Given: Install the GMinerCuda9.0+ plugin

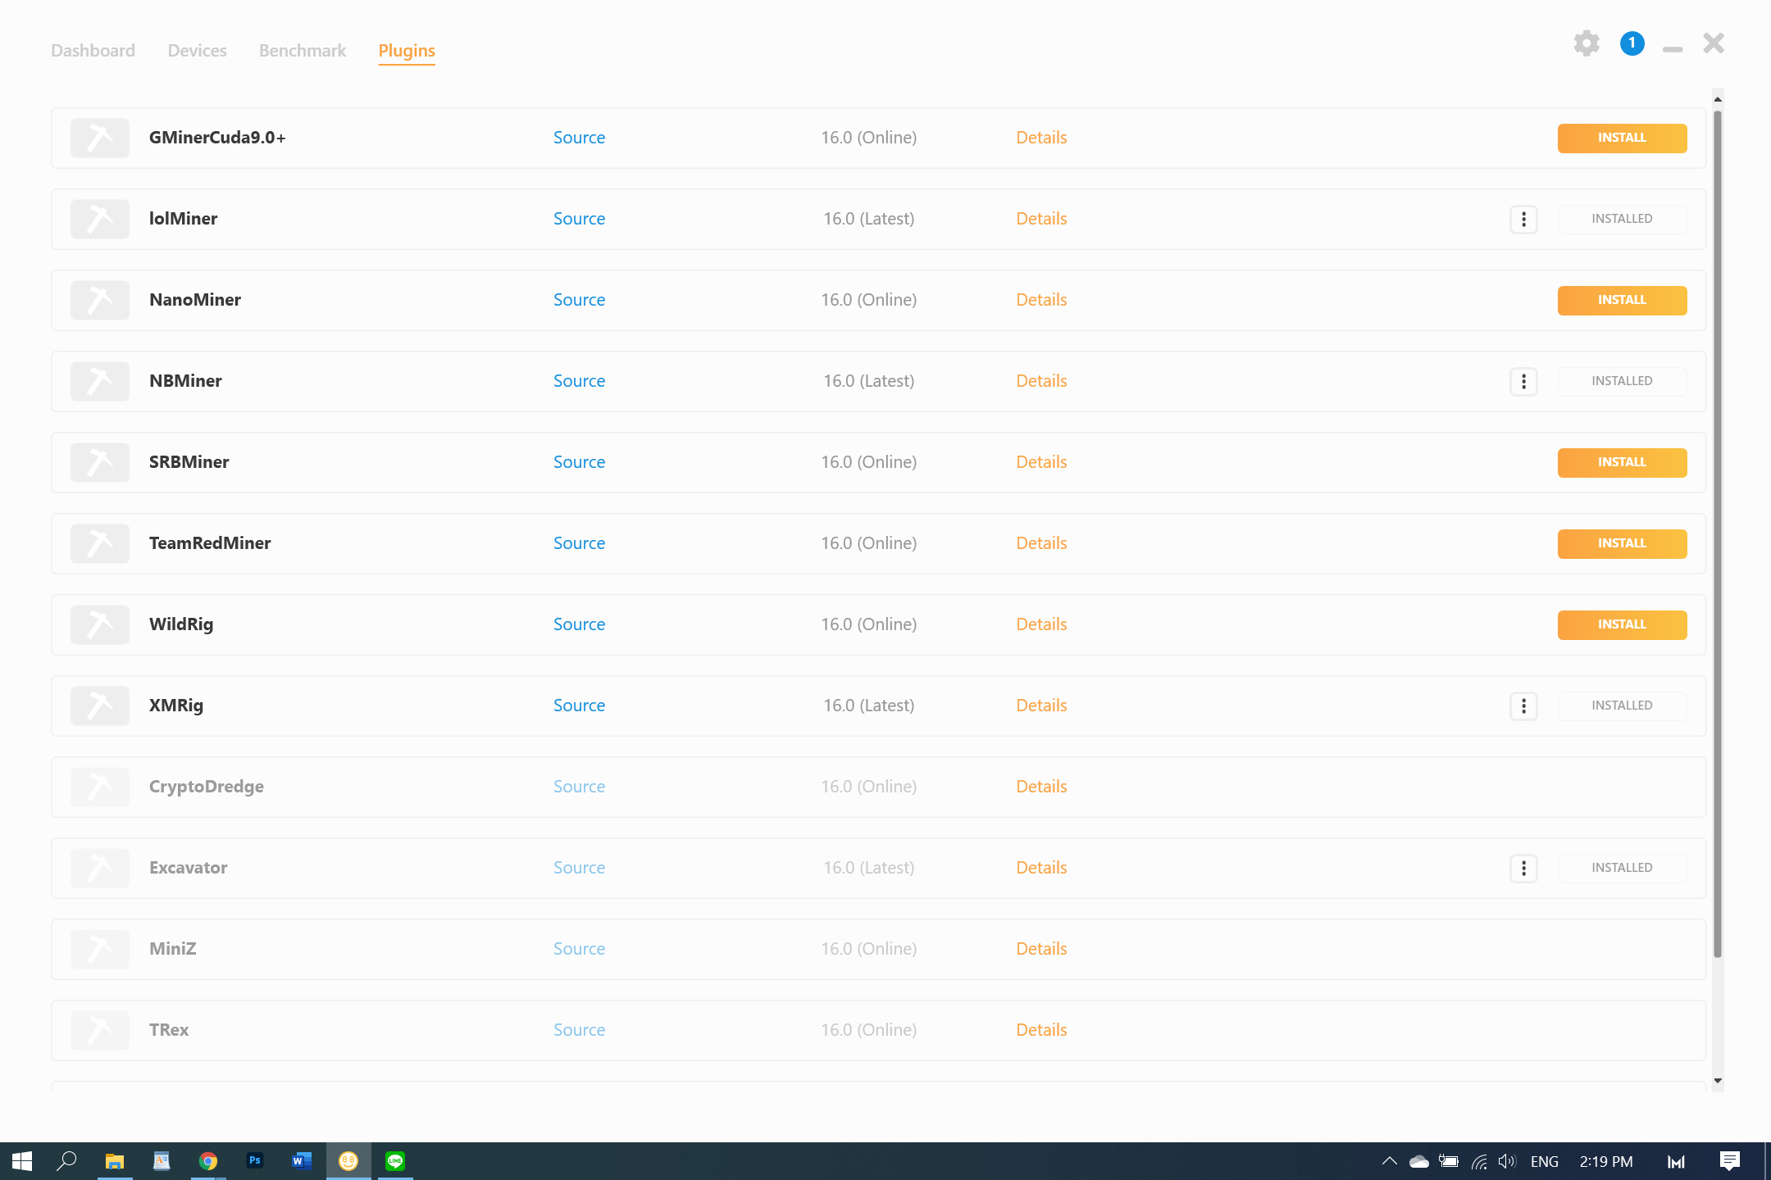Looking at the screenshot, I should (1622, 138).
